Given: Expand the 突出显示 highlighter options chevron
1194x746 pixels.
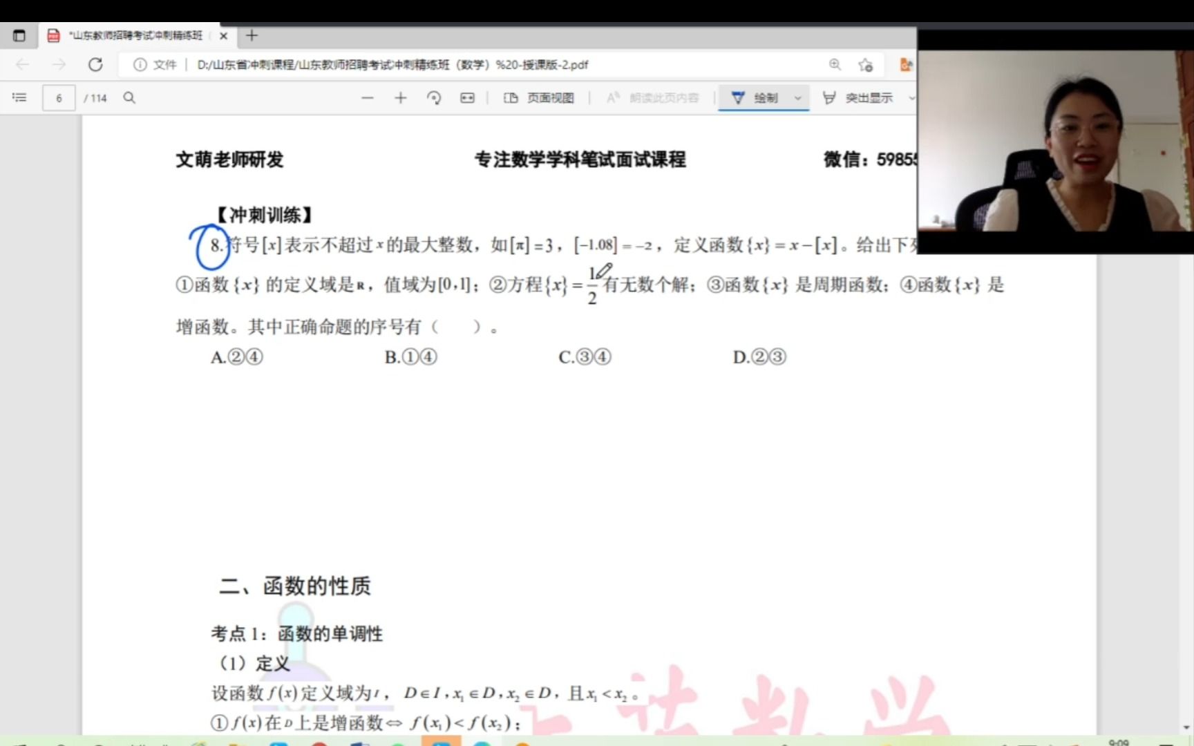Looking at the screenshot, I should tap(912, 98).
